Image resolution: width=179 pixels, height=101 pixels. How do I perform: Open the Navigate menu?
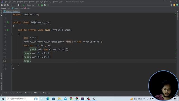20,2
